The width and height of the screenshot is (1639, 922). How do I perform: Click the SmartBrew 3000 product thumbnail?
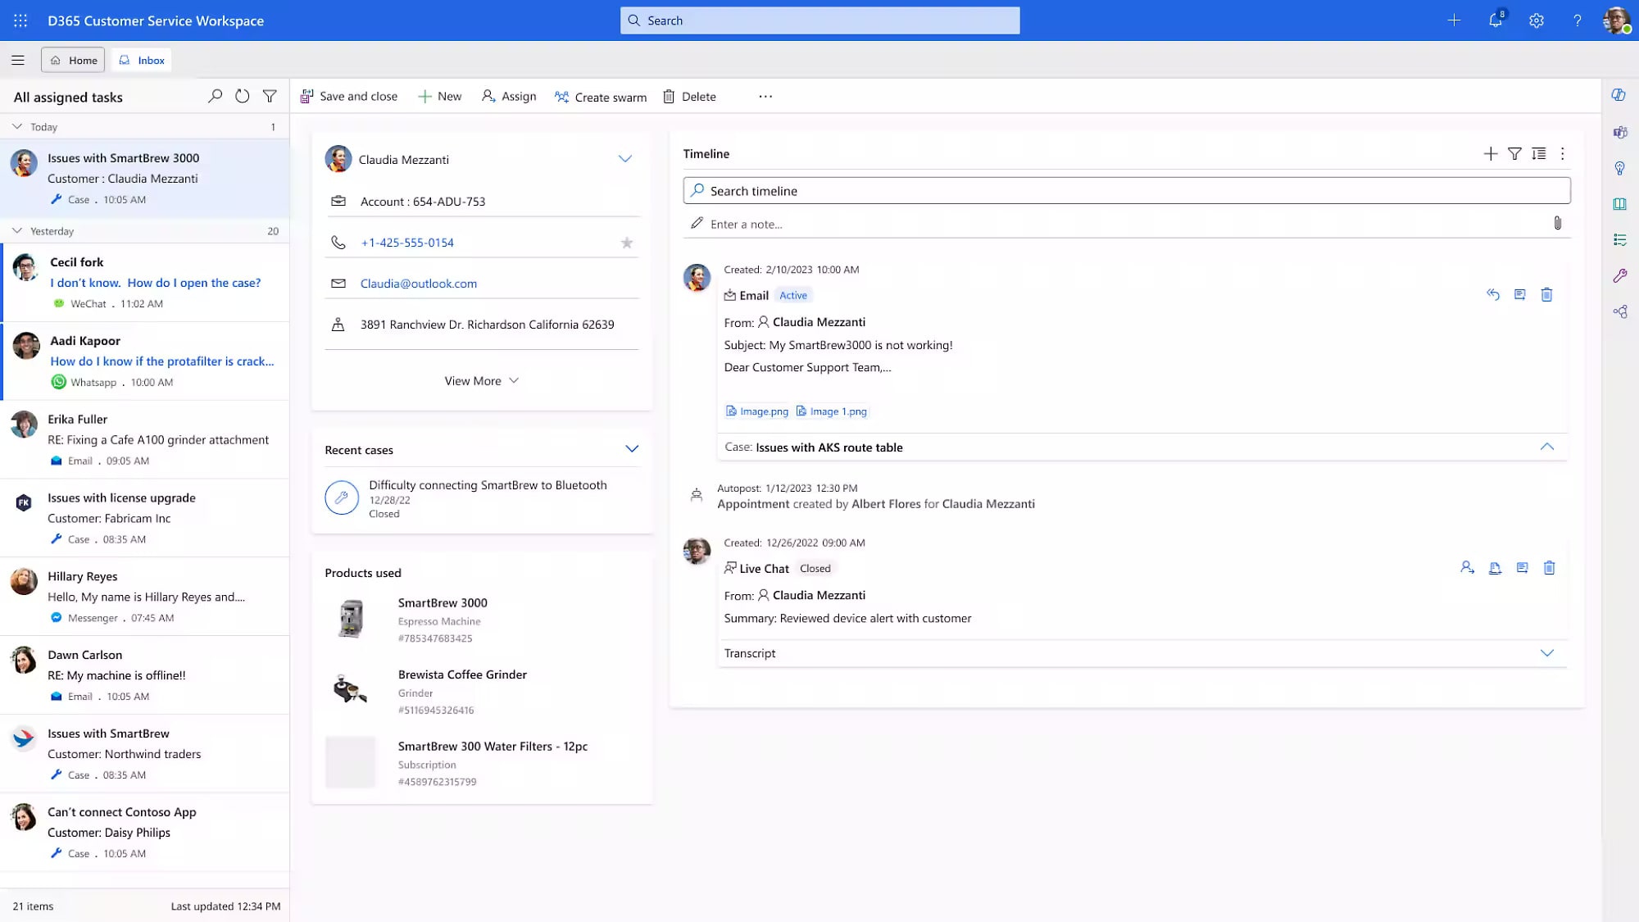[x=350, y=619]
